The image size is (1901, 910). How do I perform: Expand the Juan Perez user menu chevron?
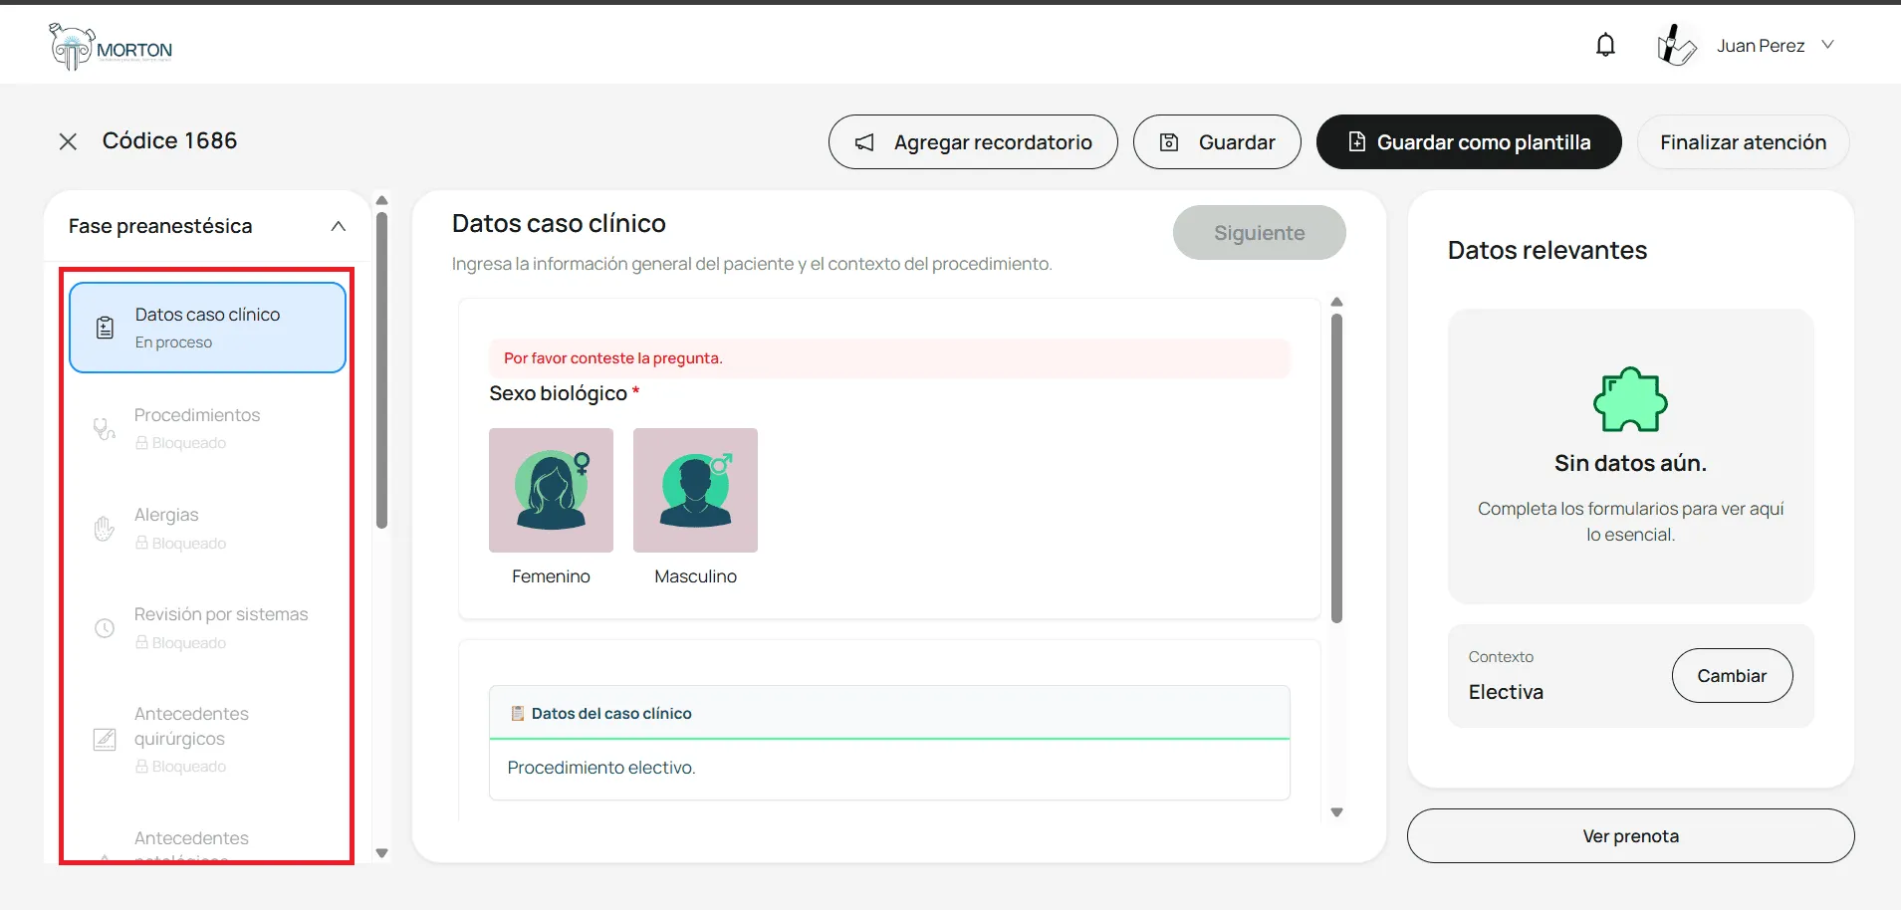point(1827,45)
